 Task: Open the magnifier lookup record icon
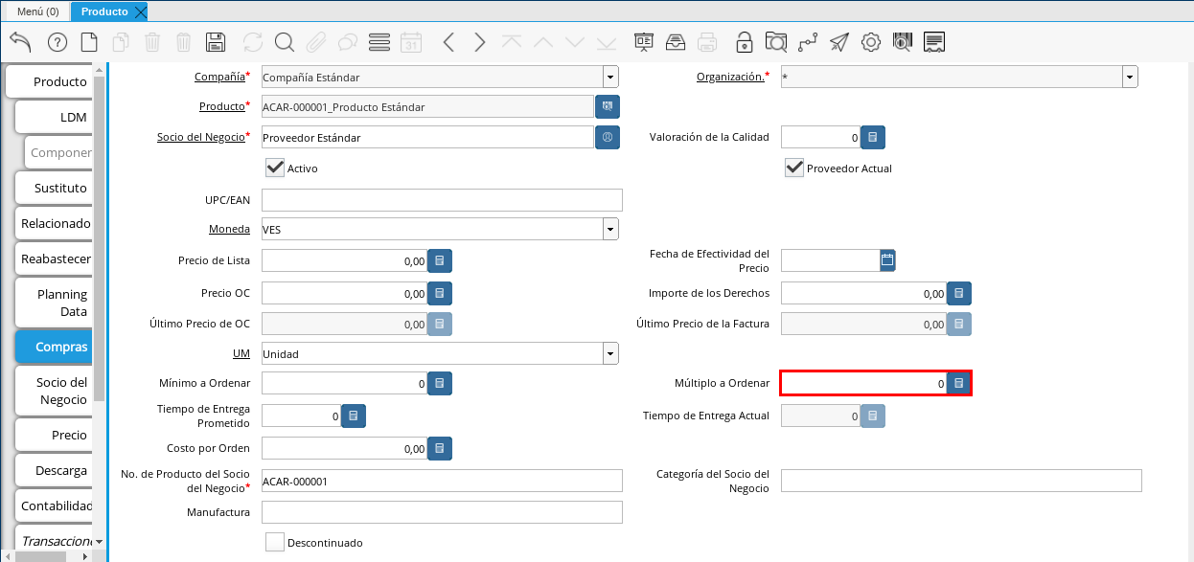284,42
